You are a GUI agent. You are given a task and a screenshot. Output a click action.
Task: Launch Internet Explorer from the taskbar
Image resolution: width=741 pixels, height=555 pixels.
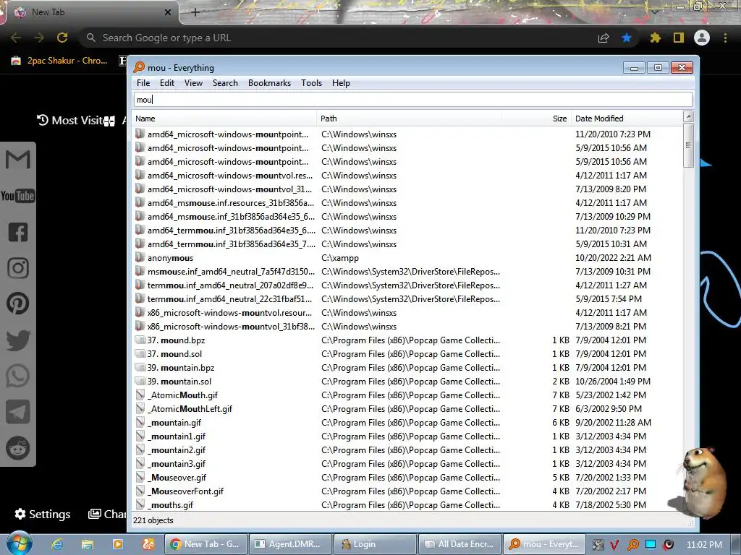point(57,544)
